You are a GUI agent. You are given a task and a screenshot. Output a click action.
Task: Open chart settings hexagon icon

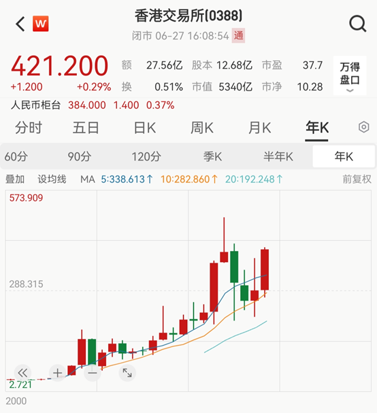pos(363,127)
